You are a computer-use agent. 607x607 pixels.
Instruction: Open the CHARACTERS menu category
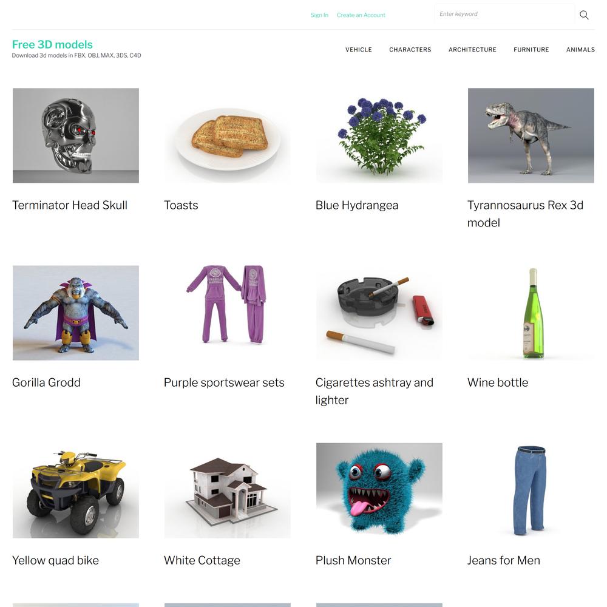point(410,50)
